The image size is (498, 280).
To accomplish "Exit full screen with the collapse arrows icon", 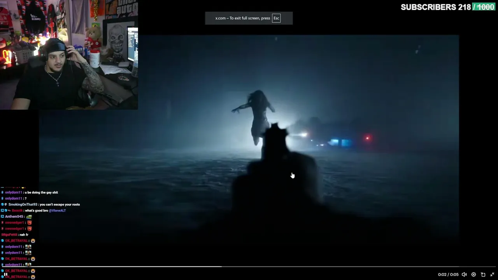I will click(492, 275).
